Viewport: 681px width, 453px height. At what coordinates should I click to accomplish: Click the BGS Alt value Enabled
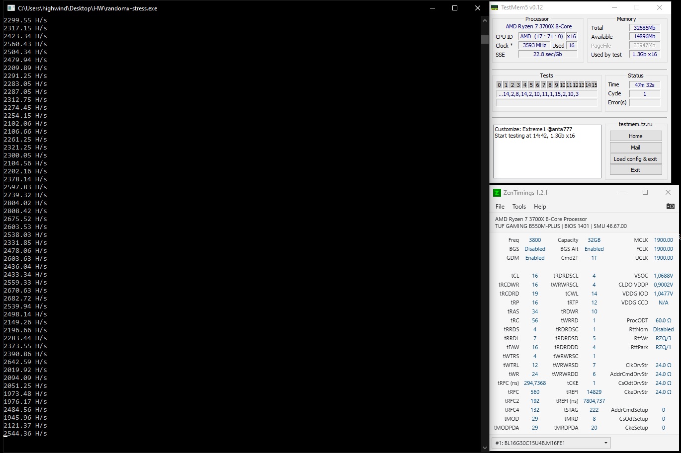(x=594, y=249)
